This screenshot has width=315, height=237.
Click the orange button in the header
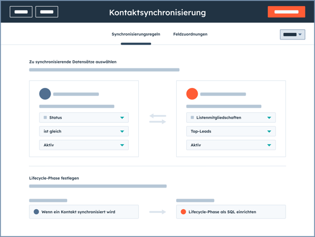(x=286, y=12)
